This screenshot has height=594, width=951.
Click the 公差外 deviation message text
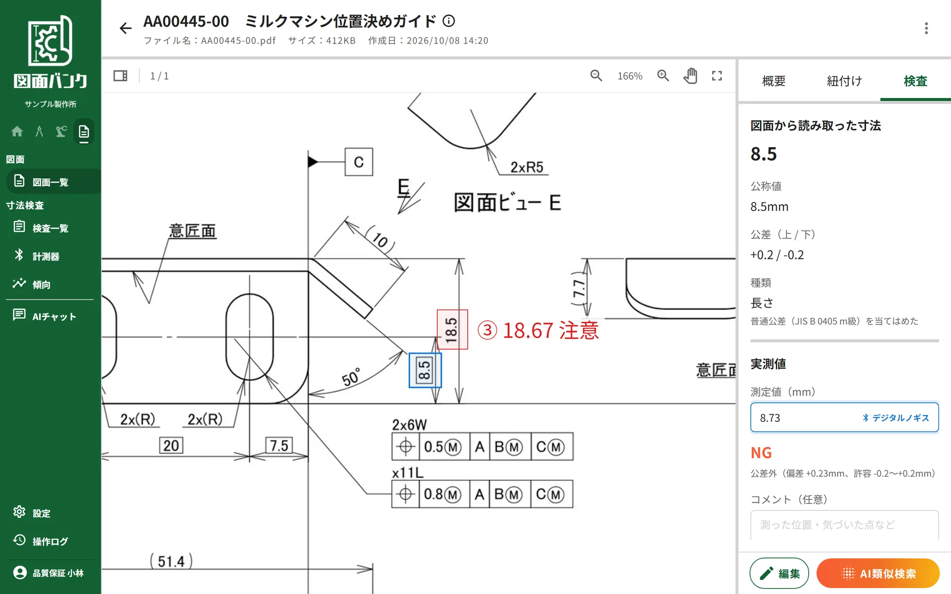[x=843, y=473]
